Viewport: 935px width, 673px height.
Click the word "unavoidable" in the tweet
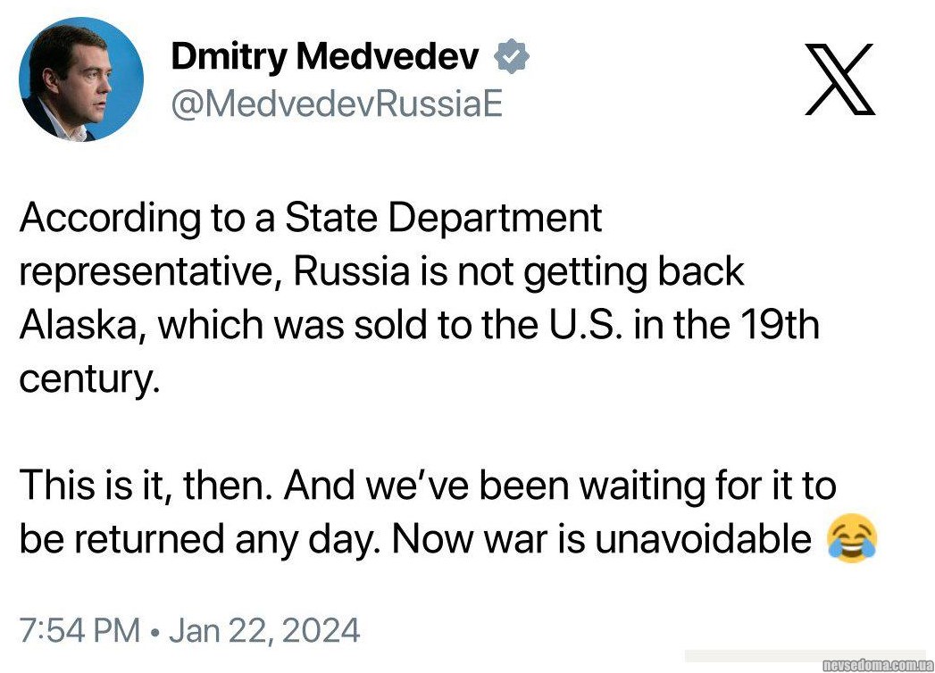(703, 540)
